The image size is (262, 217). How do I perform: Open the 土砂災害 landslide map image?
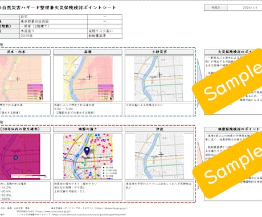click(x=159, y=78)
